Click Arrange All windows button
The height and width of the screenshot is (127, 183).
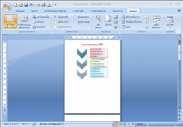[131, 22]
